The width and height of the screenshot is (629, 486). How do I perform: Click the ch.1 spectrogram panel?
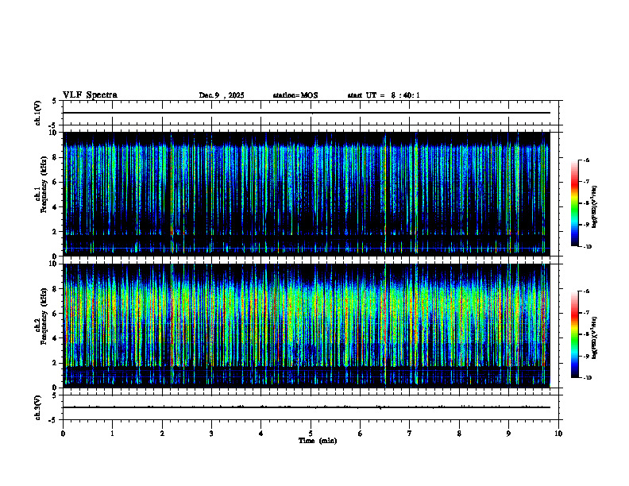coord(307,194)
